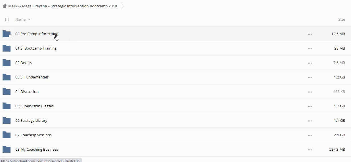Sort files by Size column
The width and height of the screenshot is (351, 162).
[341, 20]
